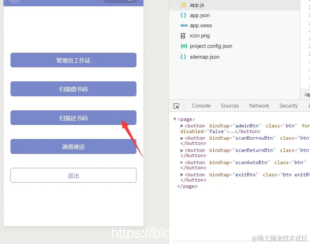Expand the scanAutoBtn button node
310x244 pixels.
(182, 163)
